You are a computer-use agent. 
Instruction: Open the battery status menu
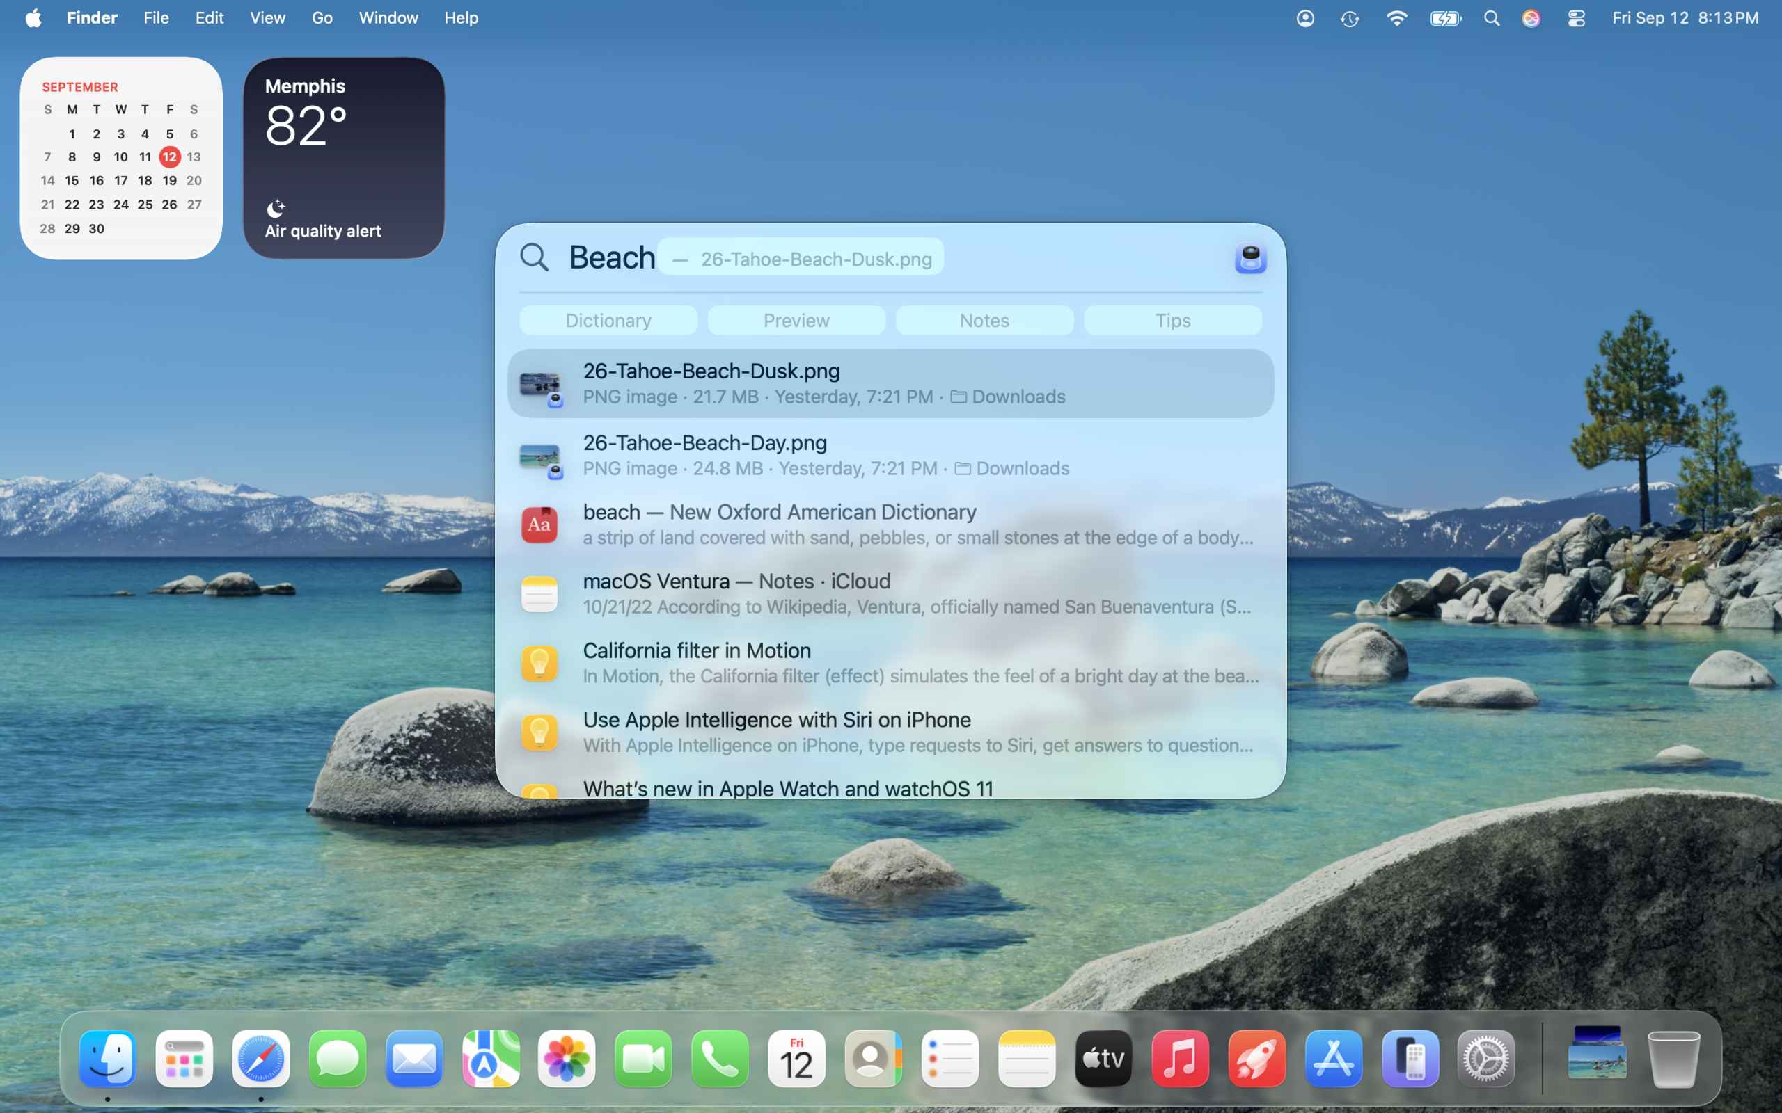1445,18
